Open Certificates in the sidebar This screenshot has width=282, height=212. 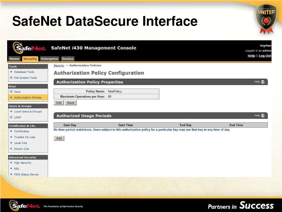click(21, 131)
